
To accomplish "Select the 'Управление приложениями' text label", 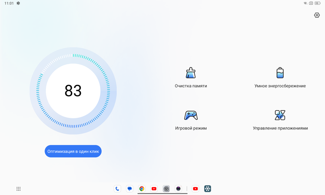I will click(280, 128).
